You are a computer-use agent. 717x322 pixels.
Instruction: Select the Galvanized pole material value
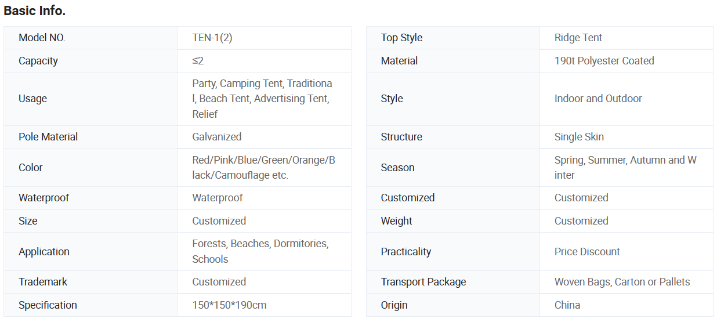point(217,137)
